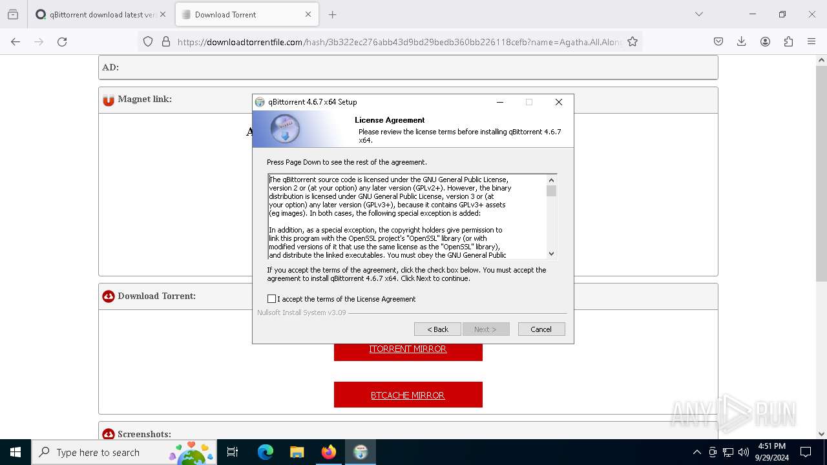Click the disabled Next button

(x=486, y=329)
